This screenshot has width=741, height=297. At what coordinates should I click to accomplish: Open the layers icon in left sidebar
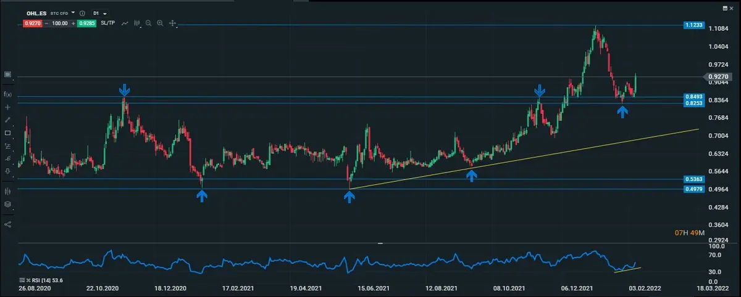point(7,204)
